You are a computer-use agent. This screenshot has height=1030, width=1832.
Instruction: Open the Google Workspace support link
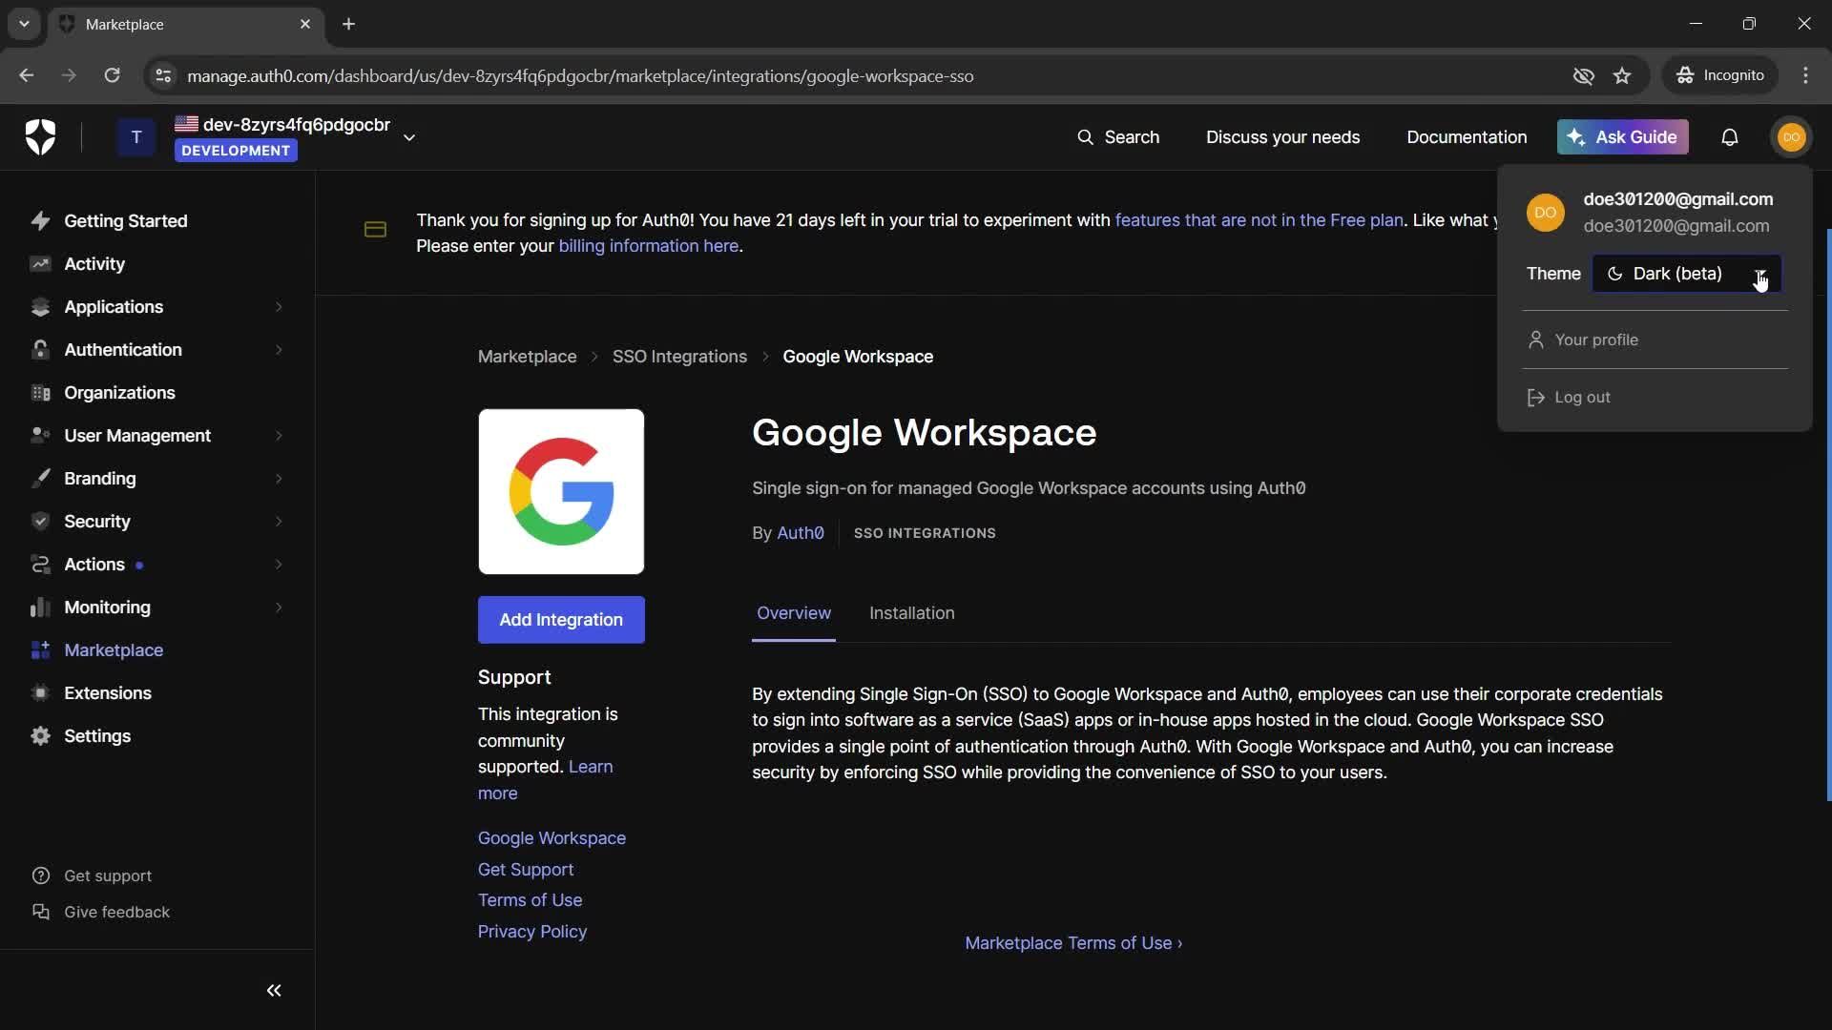point(552,838)
